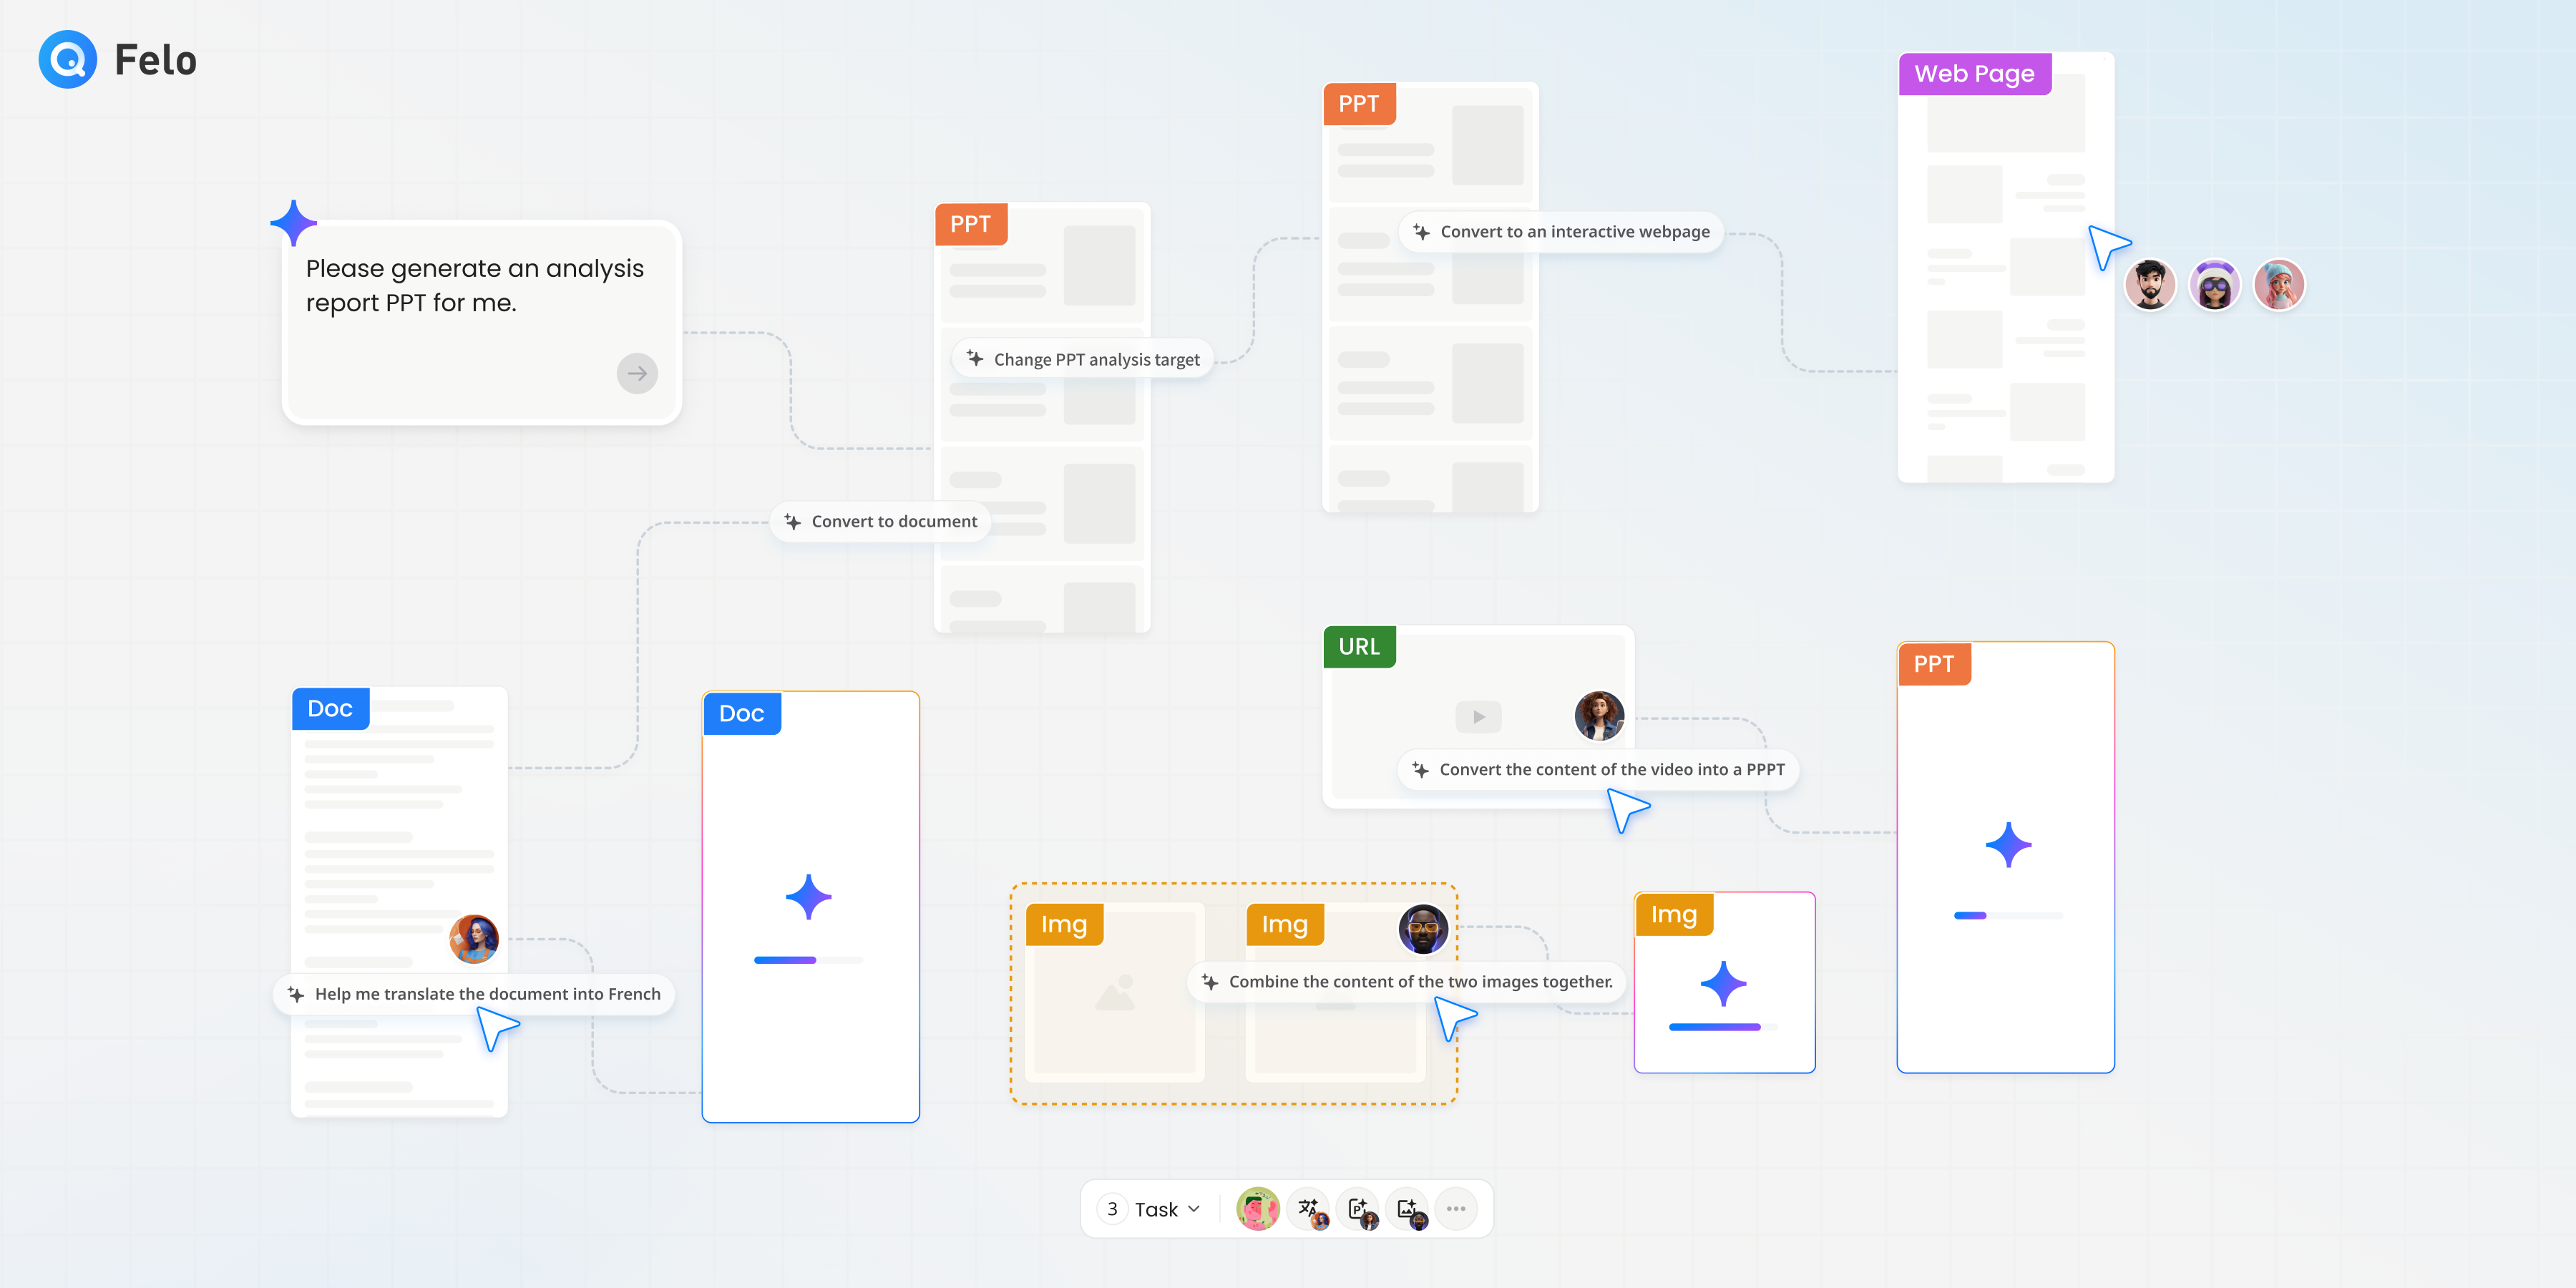The image size is (2576, 1288).
Task: Select the purple Web Page tab label
Action: [x=1974, y=74]
